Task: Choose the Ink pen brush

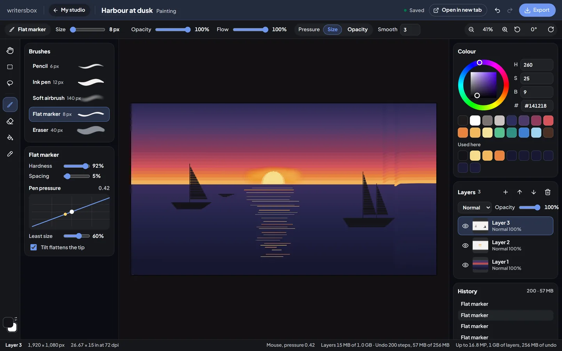Action: [x=69, y=82]
